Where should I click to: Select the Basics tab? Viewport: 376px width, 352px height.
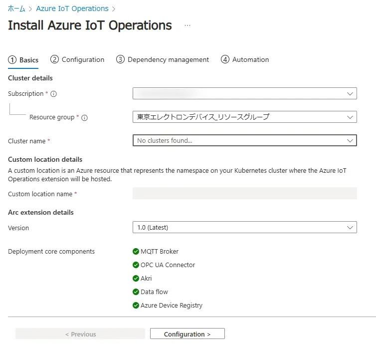[23, 60]
